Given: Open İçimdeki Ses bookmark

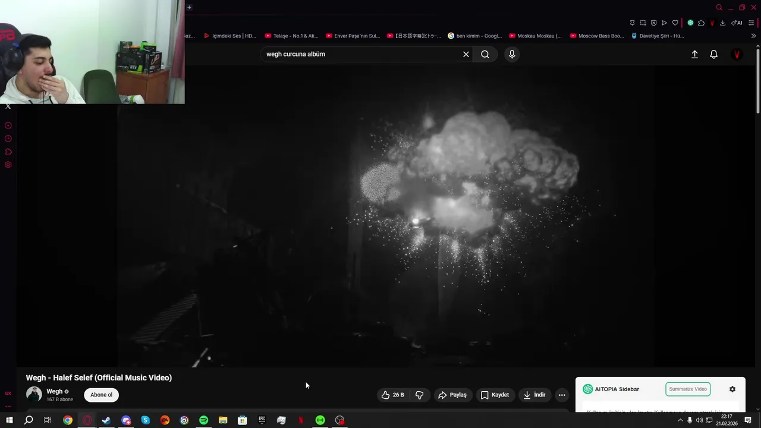Looking at the screenshot, I should point(229,36).
